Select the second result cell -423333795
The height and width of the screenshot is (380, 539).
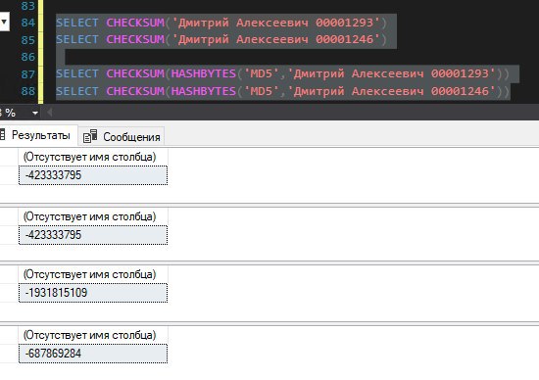click(x=93, y=235)
